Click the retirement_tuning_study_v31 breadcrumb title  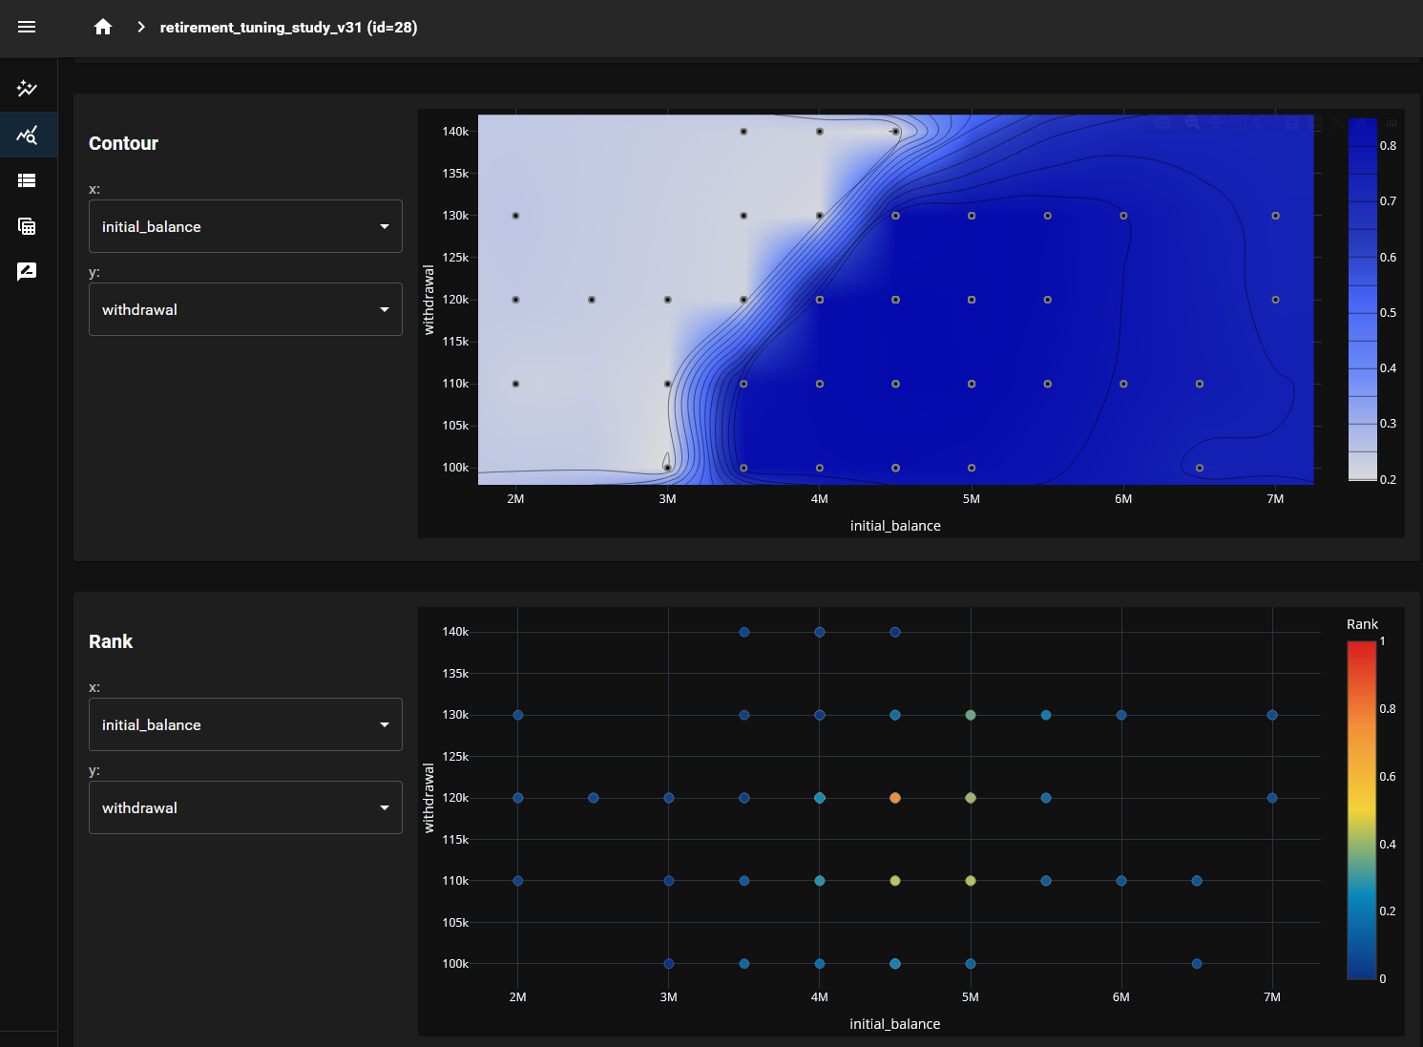[x=288, y=27]
